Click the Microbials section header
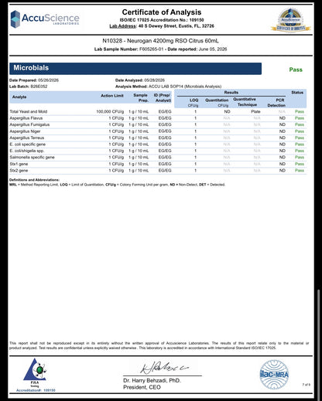This screenshot has width=322, height=401. pos(135,68)
